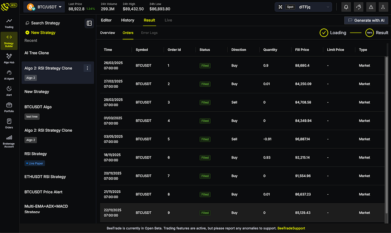Click the Fill Price column header
Screen dimensions: 391x233
pos(302,50)
